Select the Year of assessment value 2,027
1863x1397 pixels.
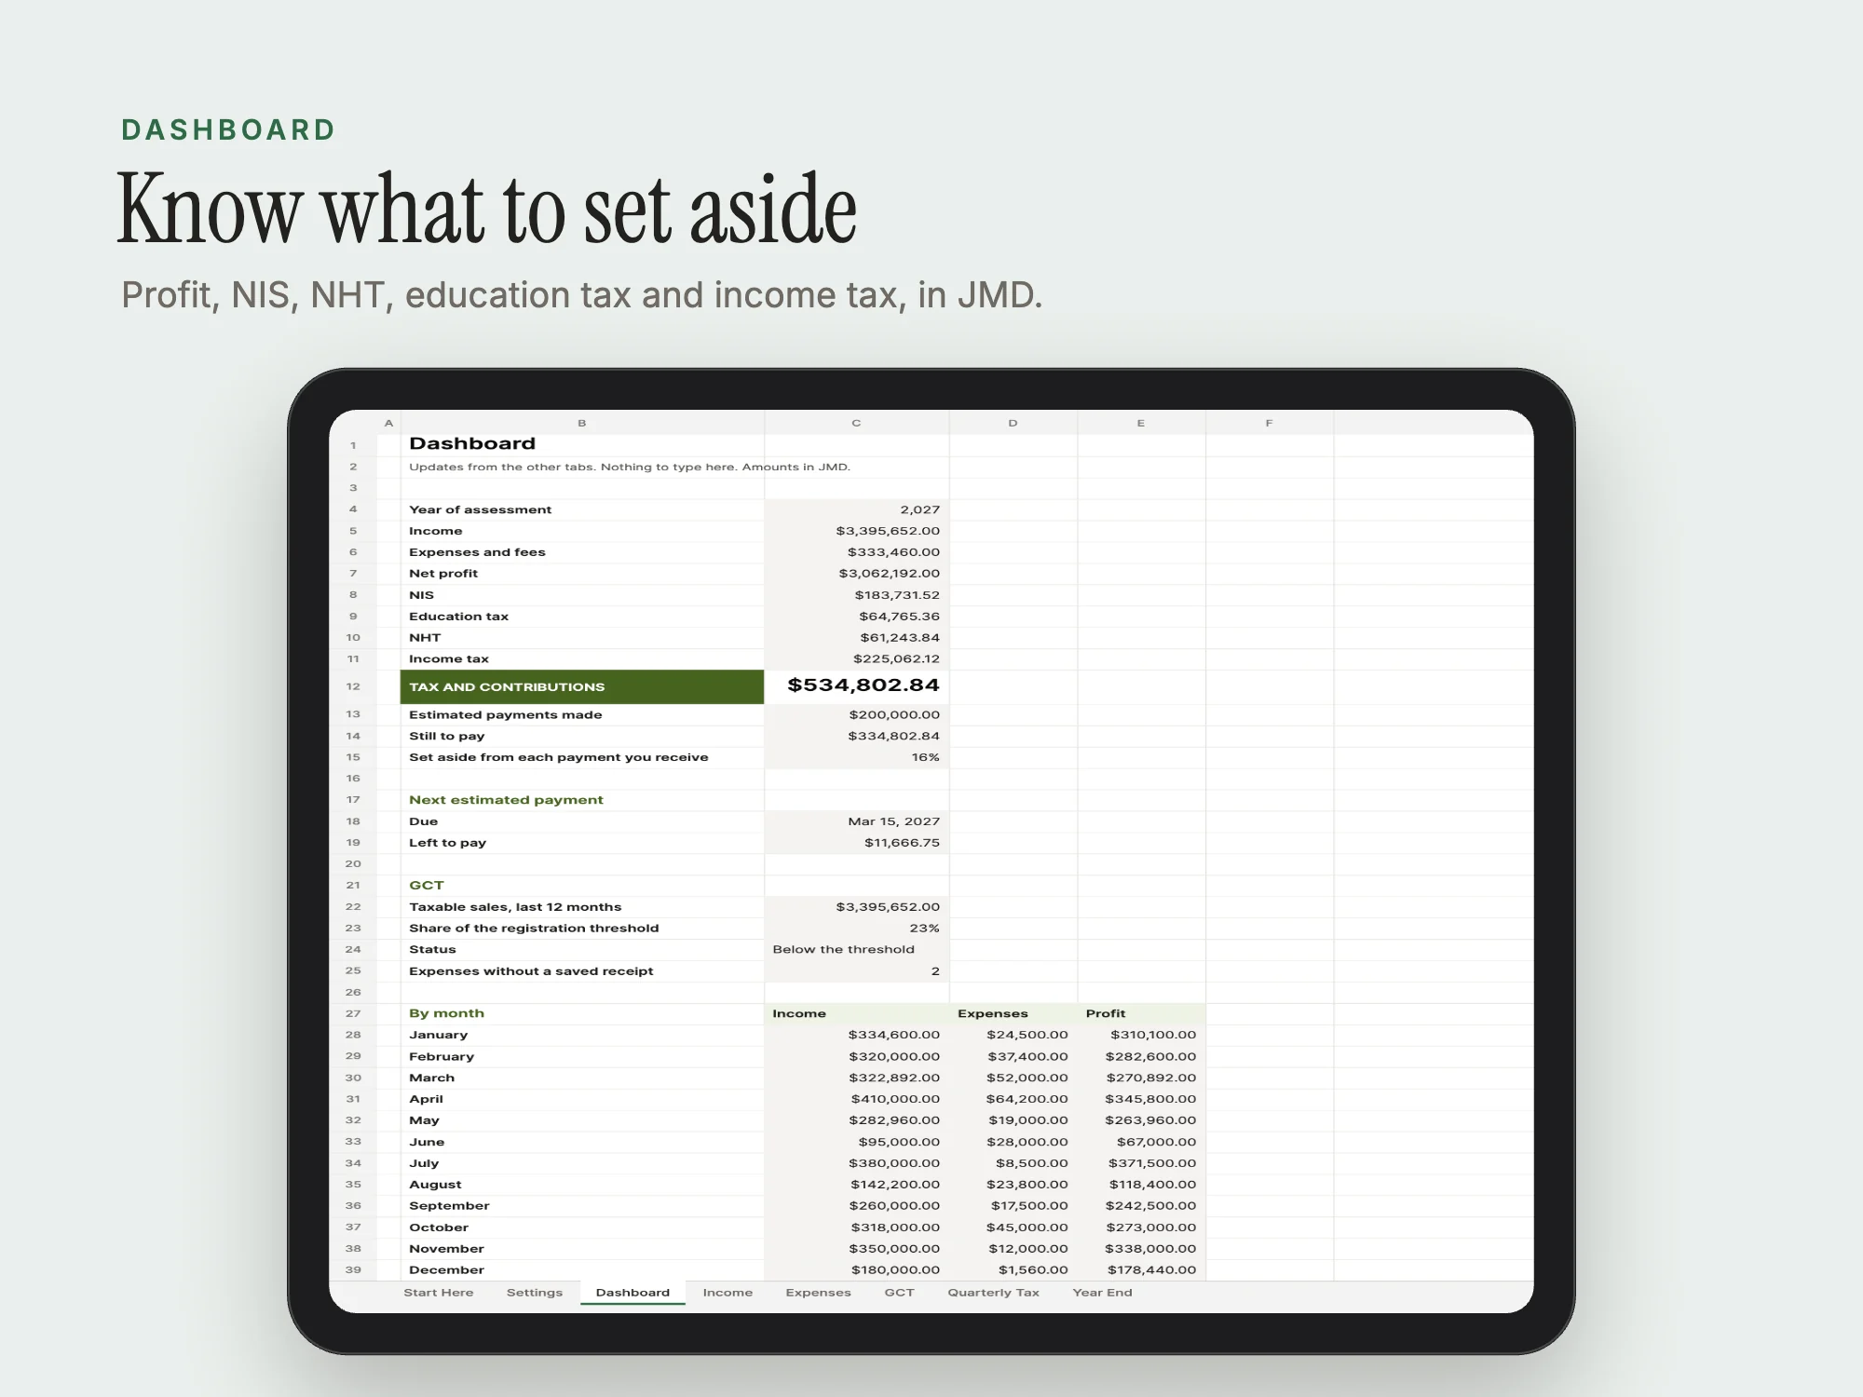pyautogui.click(x=857, y=509)
